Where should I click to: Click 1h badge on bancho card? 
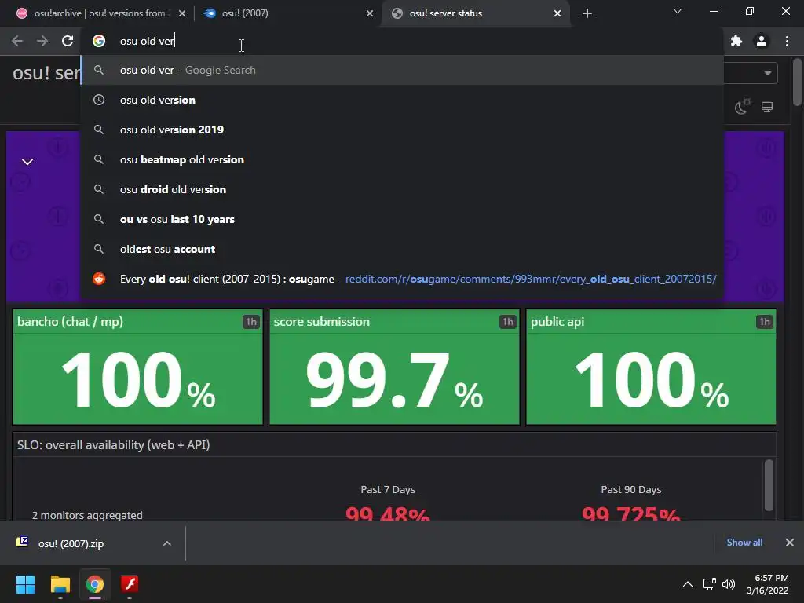click(250, 321)
